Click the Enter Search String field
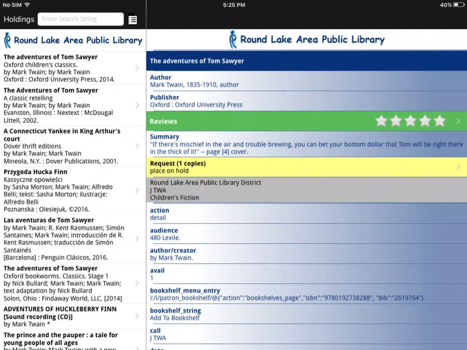This screenshot has height=350, width=467. coord(81,19)
